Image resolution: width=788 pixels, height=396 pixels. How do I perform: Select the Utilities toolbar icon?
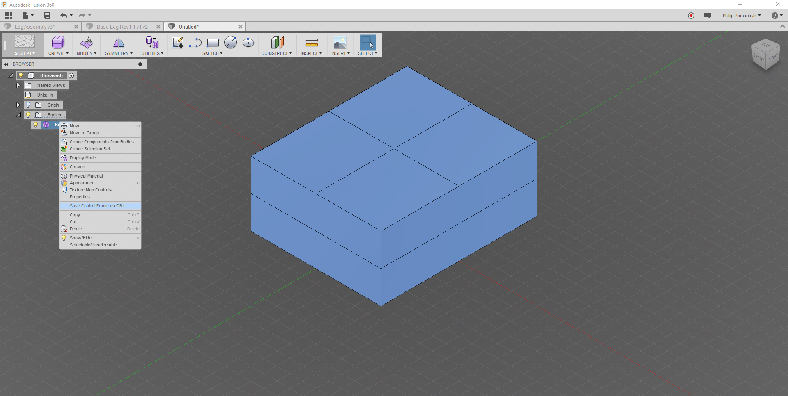pos(152,43)
